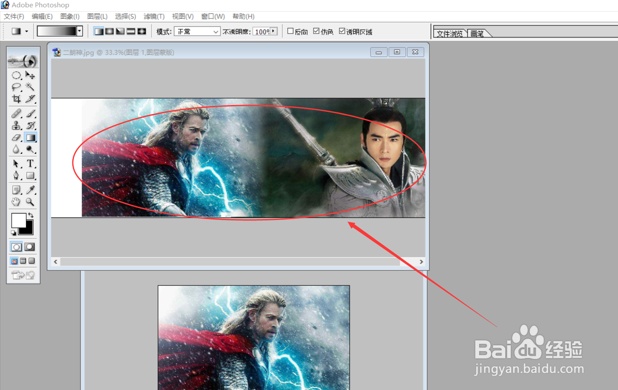This screenshot has width=618, height=390.
Task: Select the Gradient tool in toolbox
Action: click(x=30, y=138)
